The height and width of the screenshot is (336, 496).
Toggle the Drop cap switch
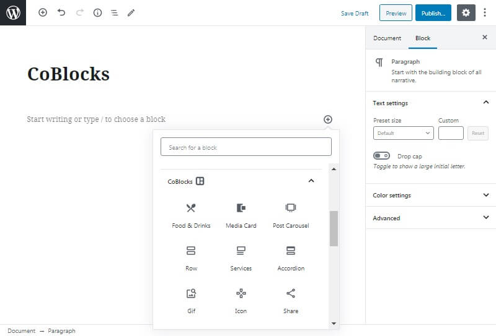coord(381,156)
